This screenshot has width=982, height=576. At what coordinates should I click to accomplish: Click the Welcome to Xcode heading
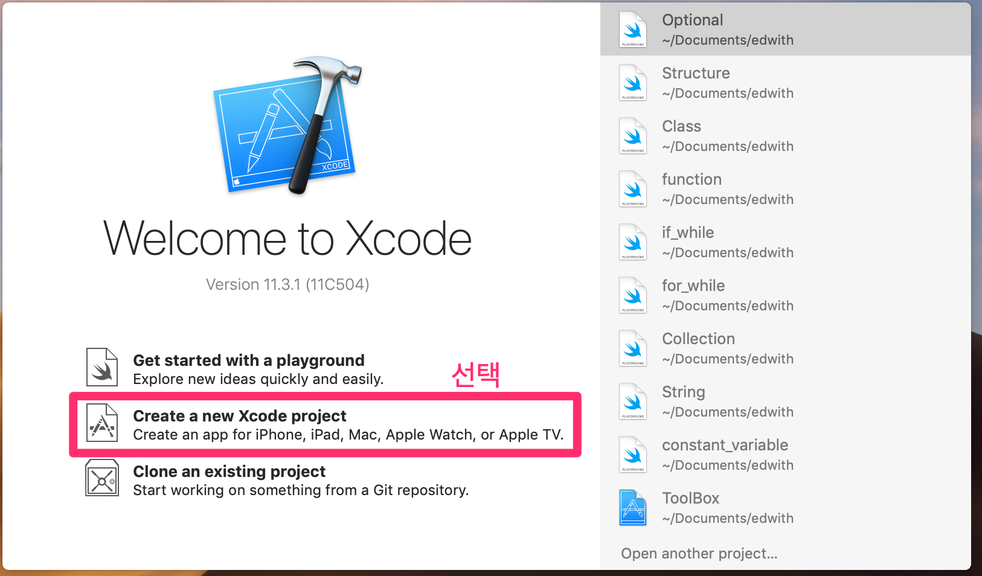[x=287, y=238]
